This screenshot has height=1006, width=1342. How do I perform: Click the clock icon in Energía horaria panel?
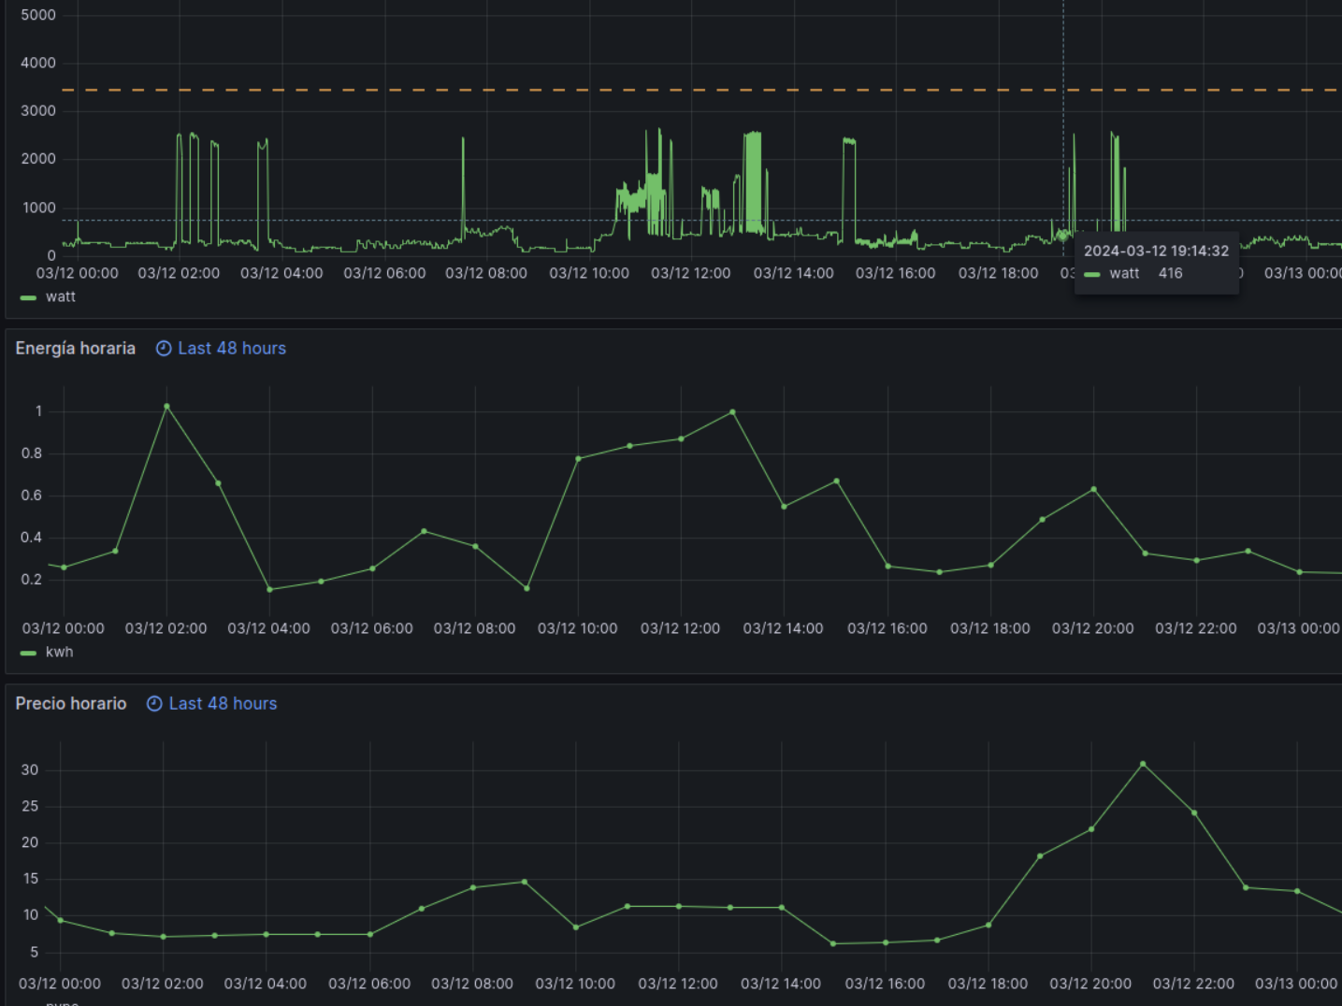click(x=164, y=349)
